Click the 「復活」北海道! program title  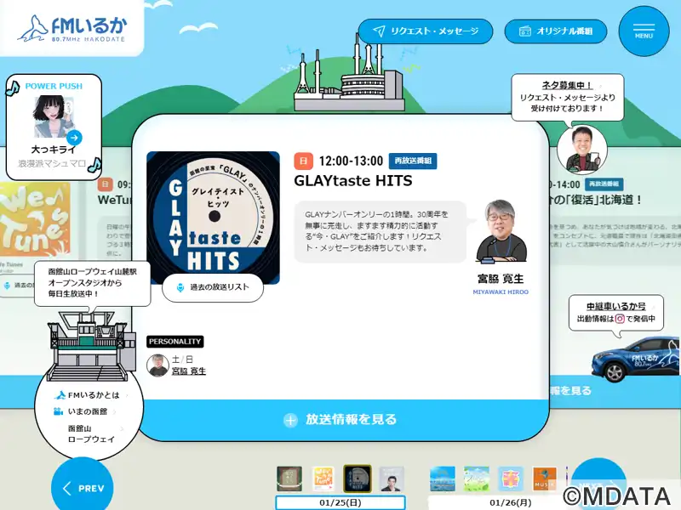point(596,200)
